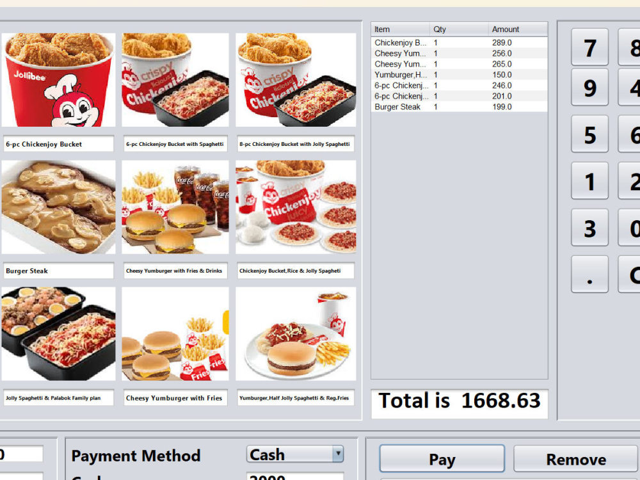The width and height of the screenshot is (640, 480).
Task: Add Burger Steak to the order
Action: pyautogui.click(x=58, y=208)
